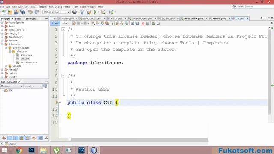This screenshot has height=154, width=274.
Task: Click the globe browser icon in toolbar
Action: 74,12
